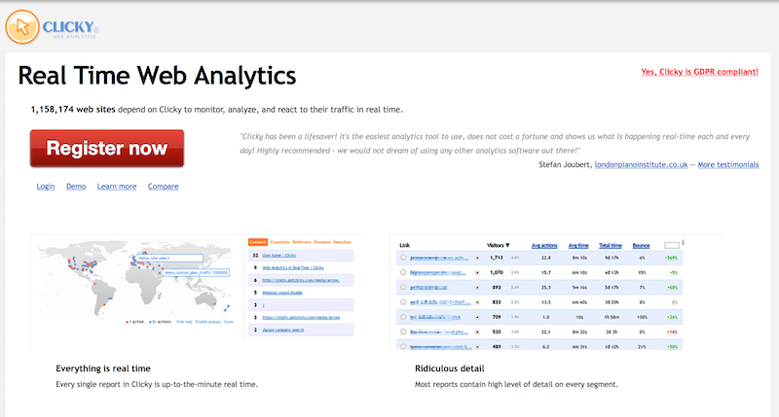Open the GDPR compliant notice link
This screenshot has width=779, height=417.
(x=699, y=72)
